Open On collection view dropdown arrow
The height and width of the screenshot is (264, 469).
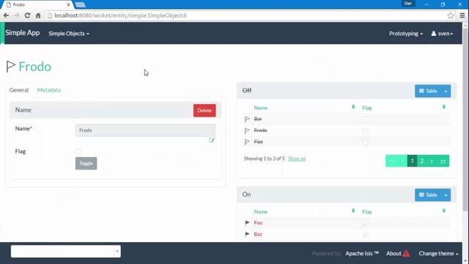click(x=446, y=195)
